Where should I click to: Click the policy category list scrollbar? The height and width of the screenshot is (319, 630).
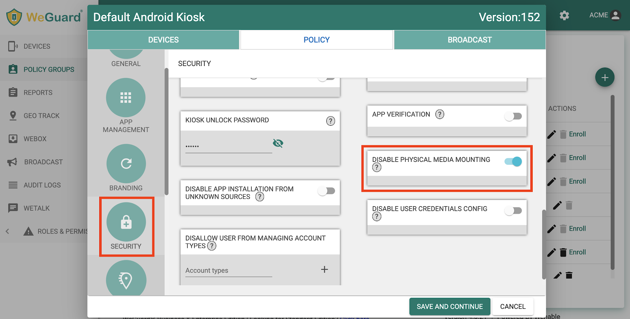tap(167, 132)
